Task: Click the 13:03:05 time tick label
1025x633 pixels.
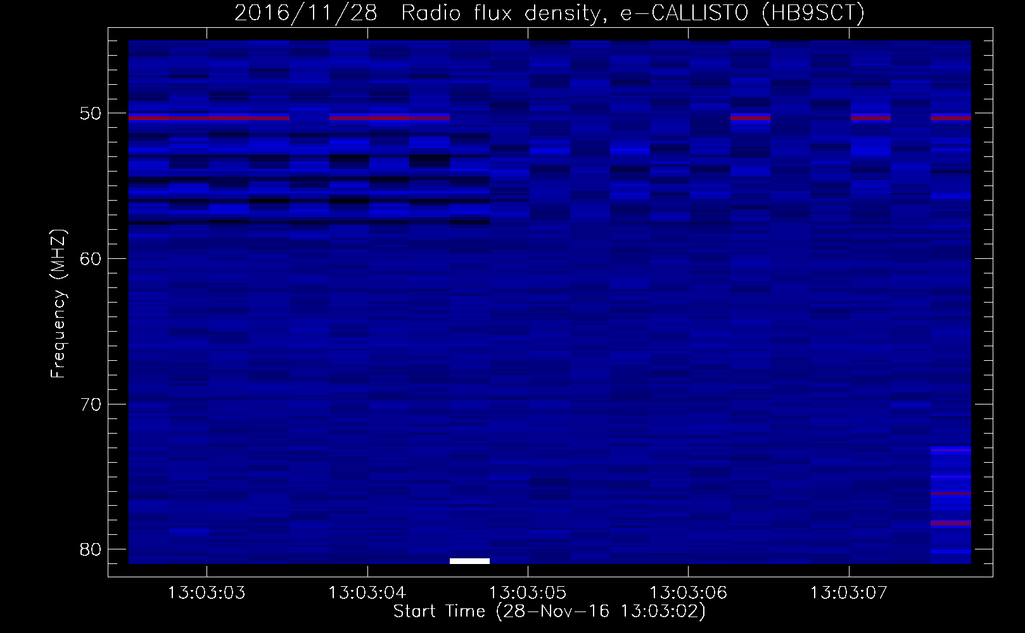Action: [x=528, y=593]
